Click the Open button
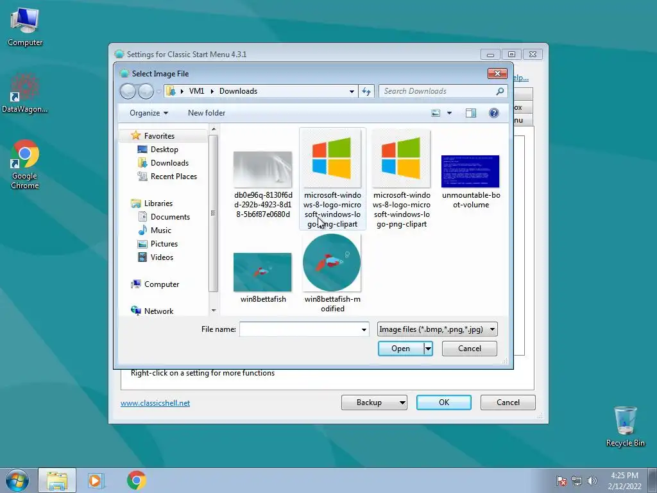The width and height of the screenshot is (657, 493). click(400, 349)
